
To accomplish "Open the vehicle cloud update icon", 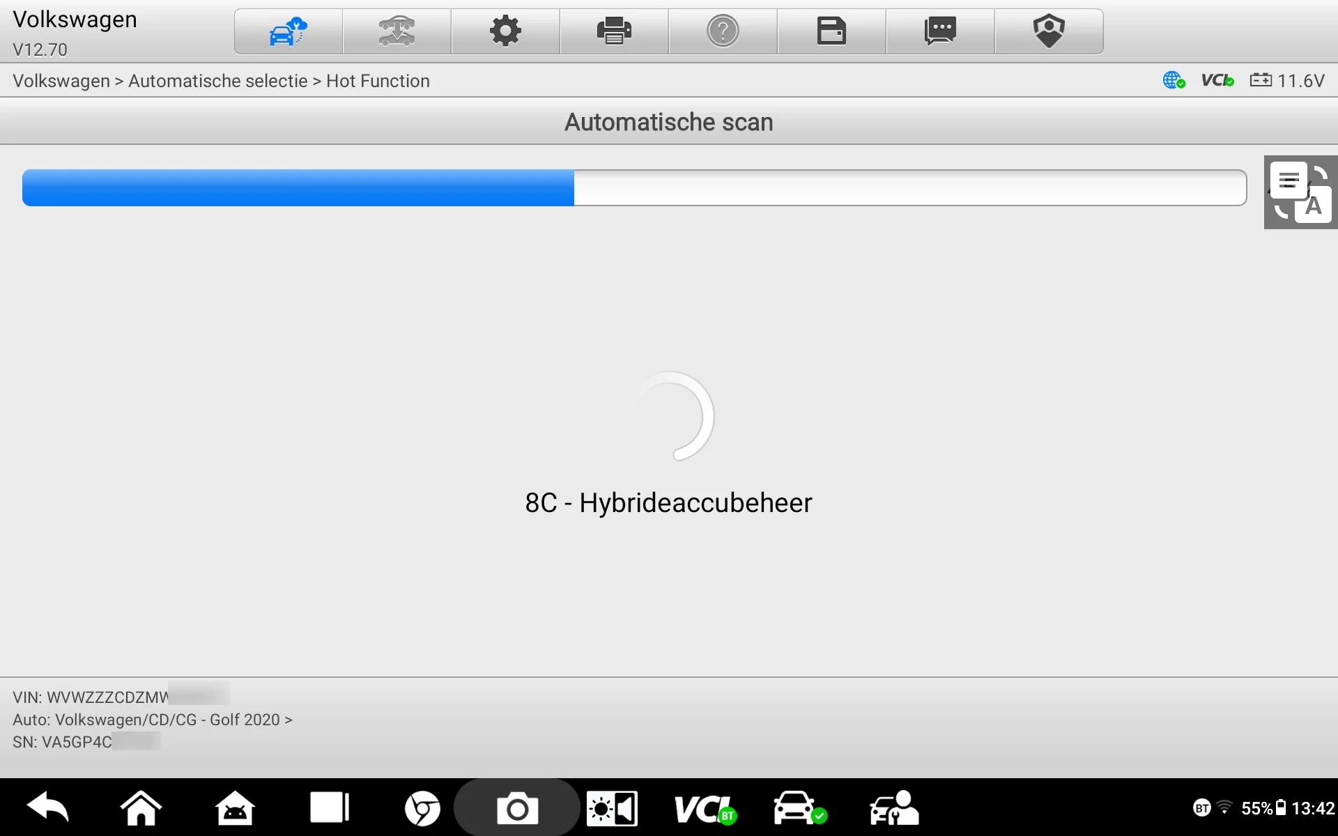I will pos(289,31).
